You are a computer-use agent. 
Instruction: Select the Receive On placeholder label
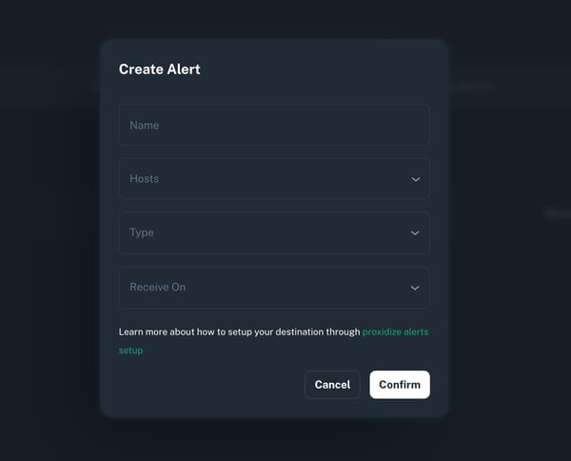(x=157, y=287)
